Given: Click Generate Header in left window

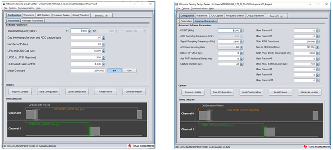Looking at the screenshot, I should (x=134, y=92).
